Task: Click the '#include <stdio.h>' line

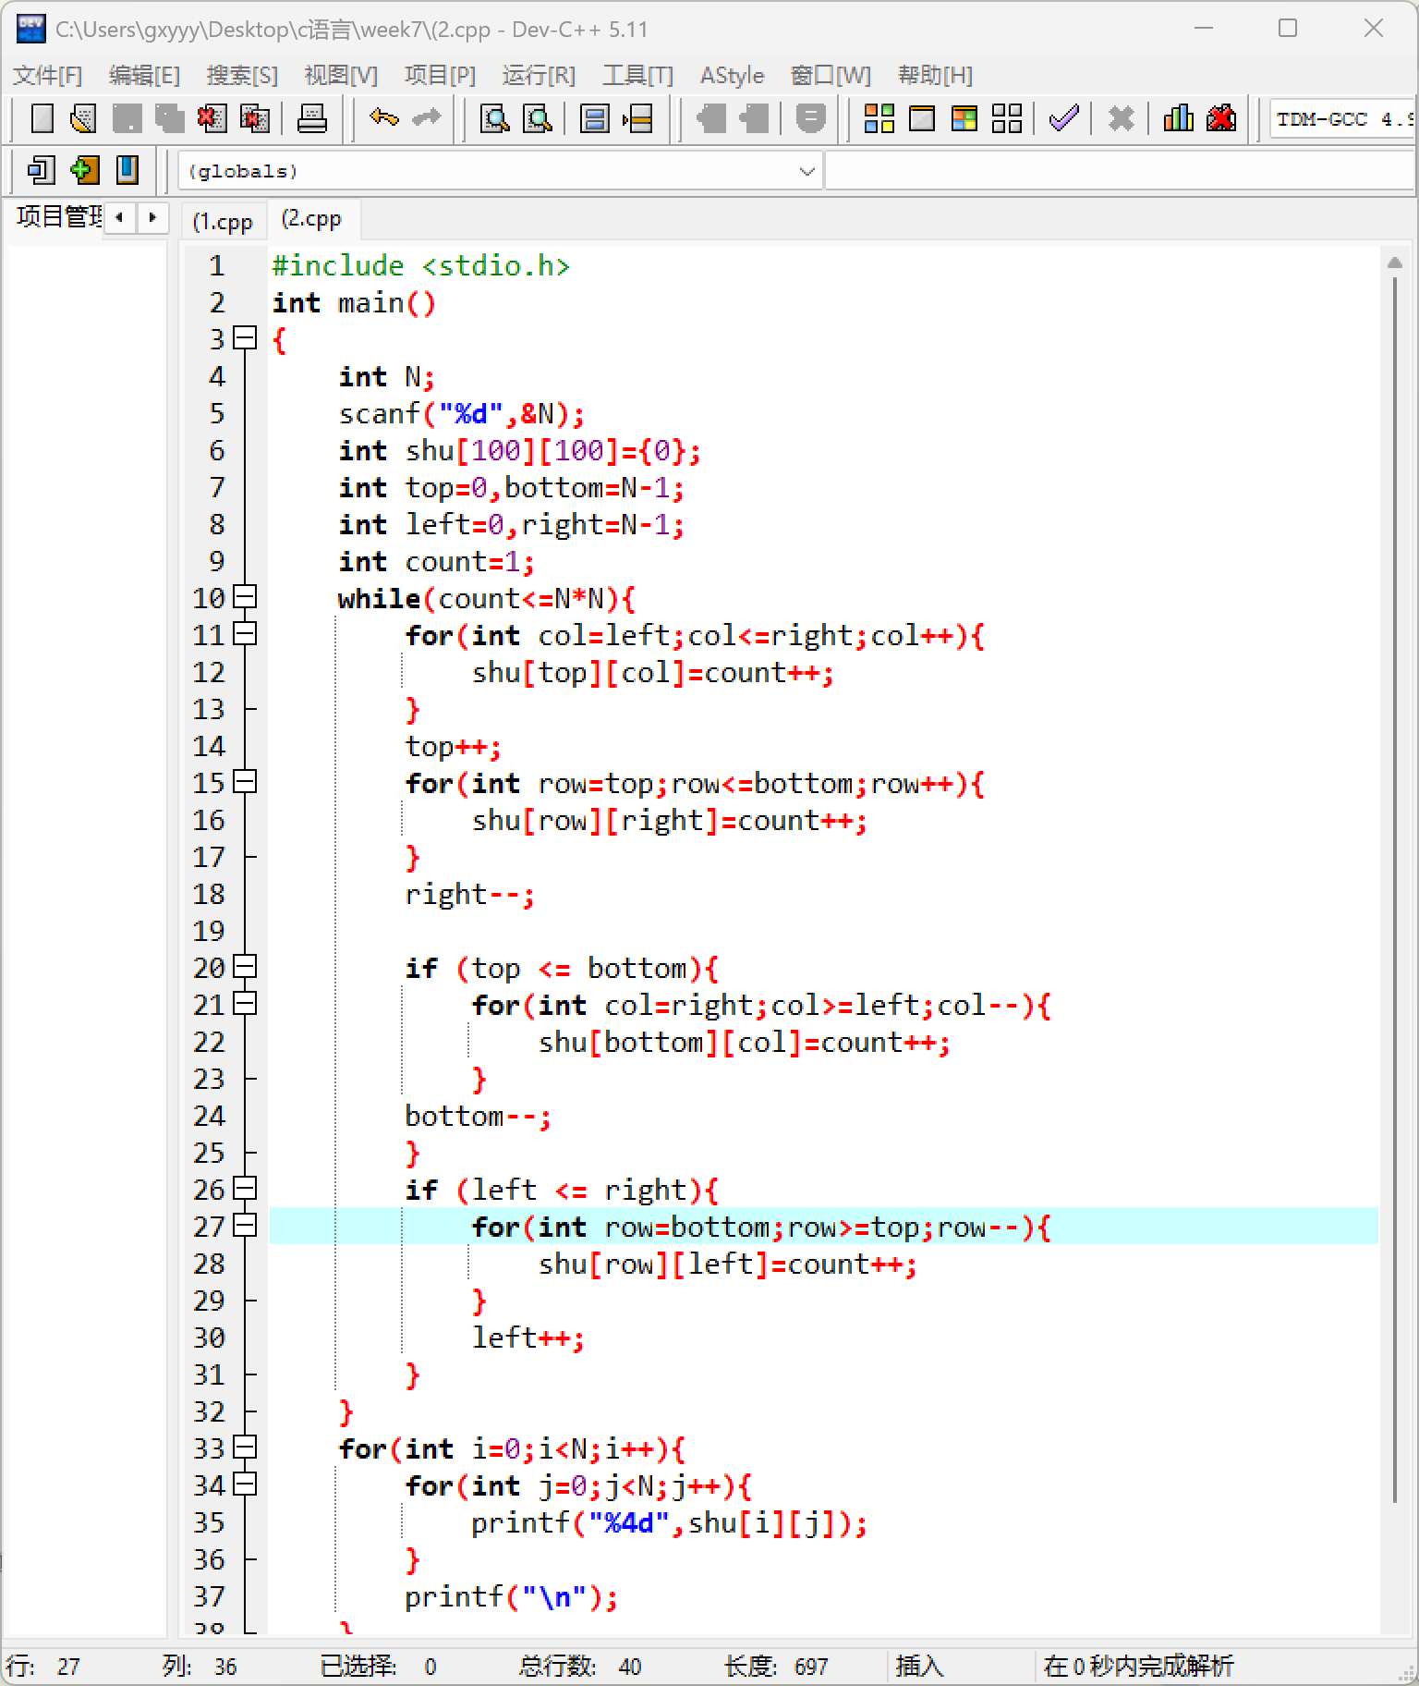Action: tap(421, 265)
